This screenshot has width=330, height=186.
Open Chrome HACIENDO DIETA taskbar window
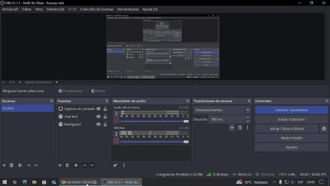(79, 182)
